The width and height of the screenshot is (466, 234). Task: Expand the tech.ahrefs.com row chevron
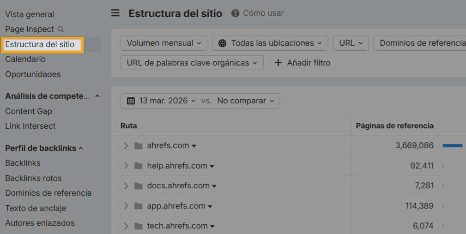(126, 226)
